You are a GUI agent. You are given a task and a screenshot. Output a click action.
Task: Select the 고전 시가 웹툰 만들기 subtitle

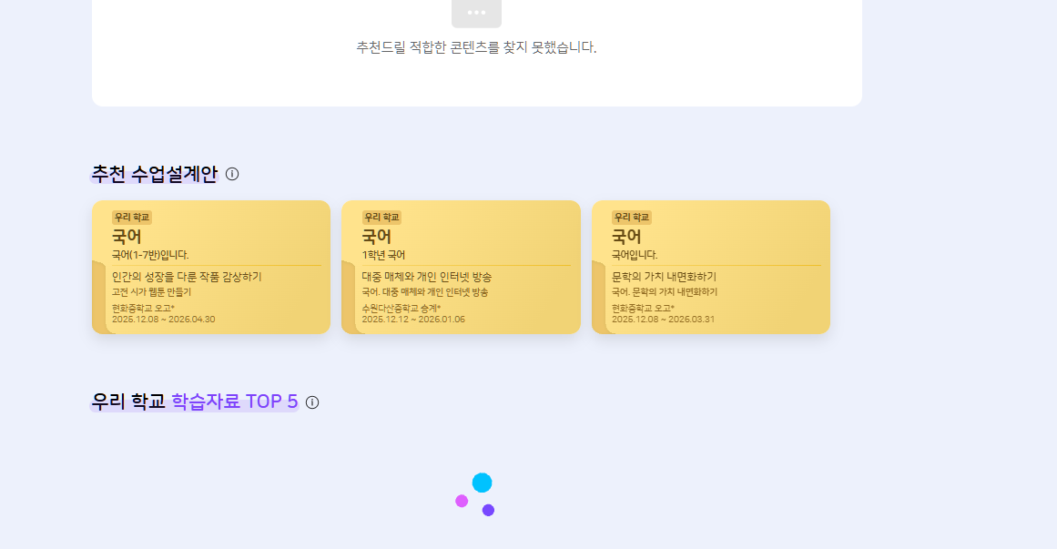point(151,292)
